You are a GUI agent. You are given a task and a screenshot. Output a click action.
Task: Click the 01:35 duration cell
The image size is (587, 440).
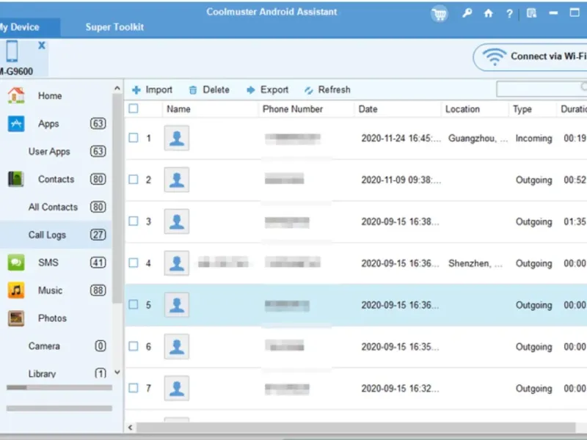[x=575, y=222]
